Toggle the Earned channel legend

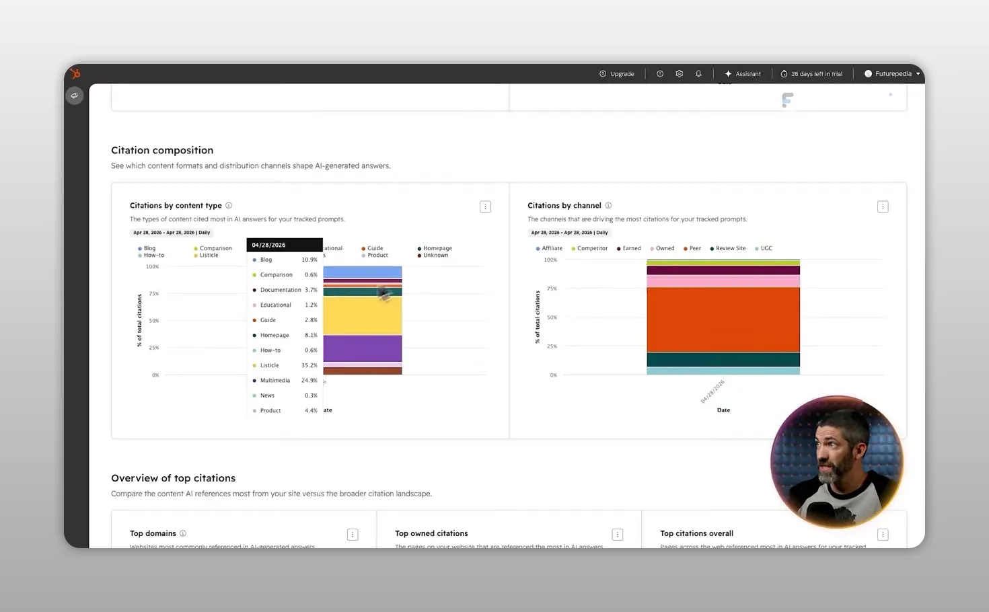(629, 248)
